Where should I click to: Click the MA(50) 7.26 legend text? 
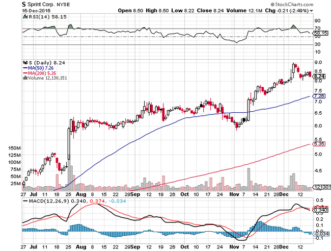point(41,68)
